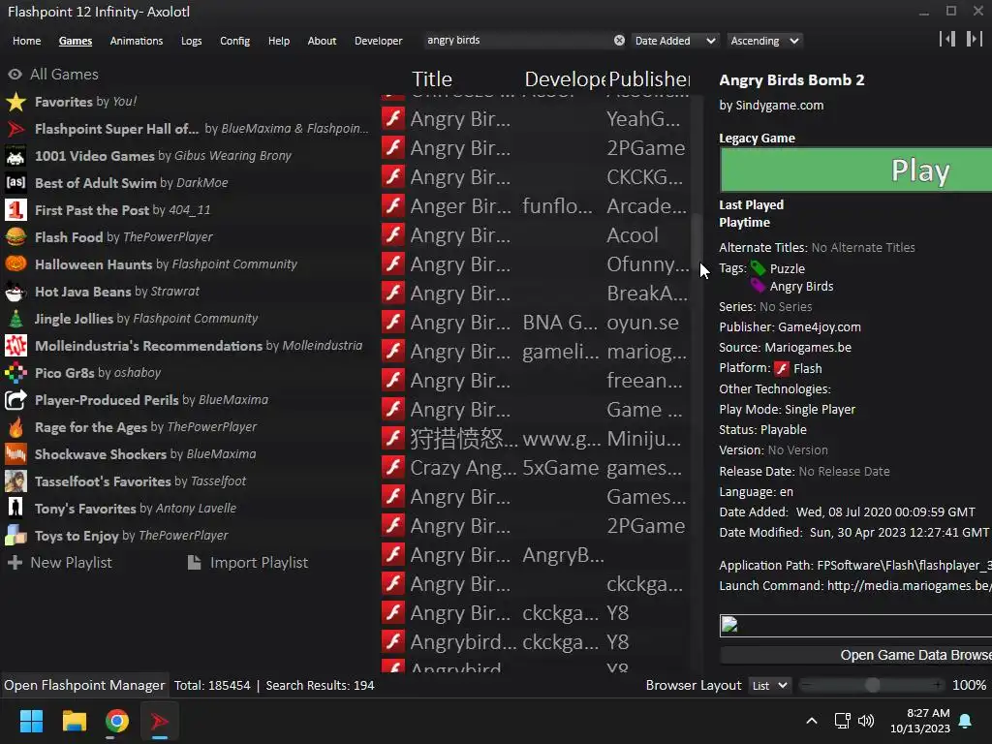This screenshot has height=744, width=992.
Task: Select Molleindustria's Recommendations icon
Action: pyautogui.click(x=15, y=346)
